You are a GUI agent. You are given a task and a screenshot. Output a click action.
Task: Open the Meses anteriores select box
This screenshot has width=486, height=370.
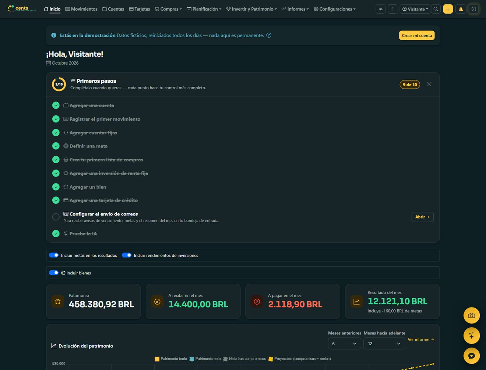(x=344, y=344)
